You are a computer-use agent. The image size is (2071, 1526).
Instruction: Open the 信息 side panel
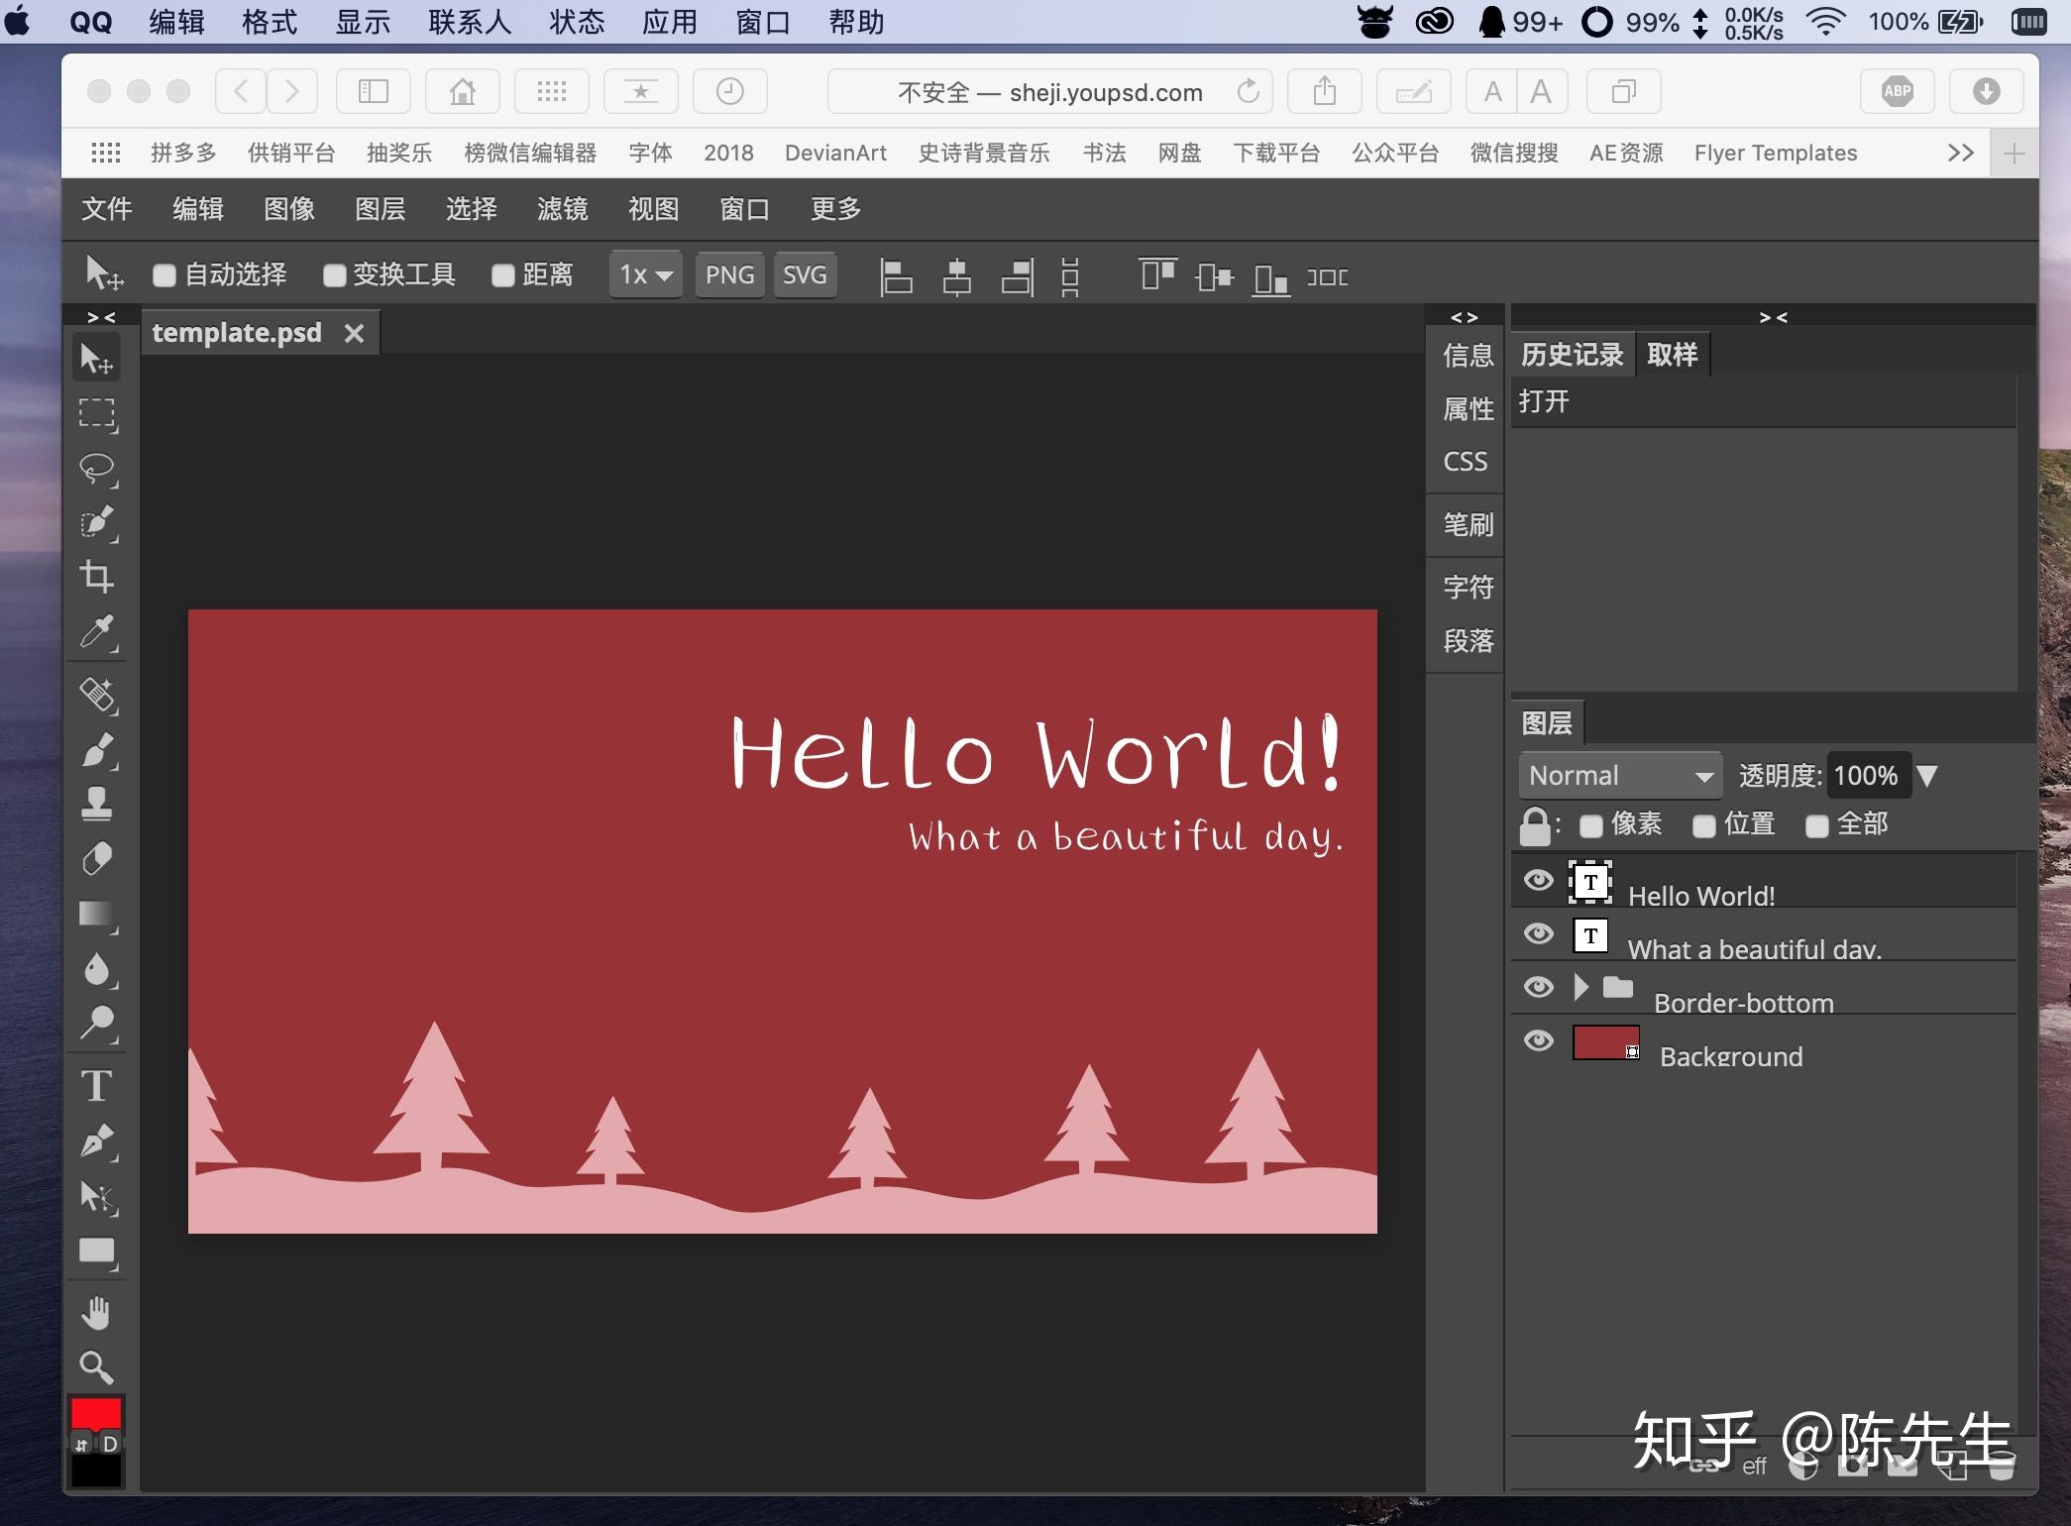[1468, 355]
